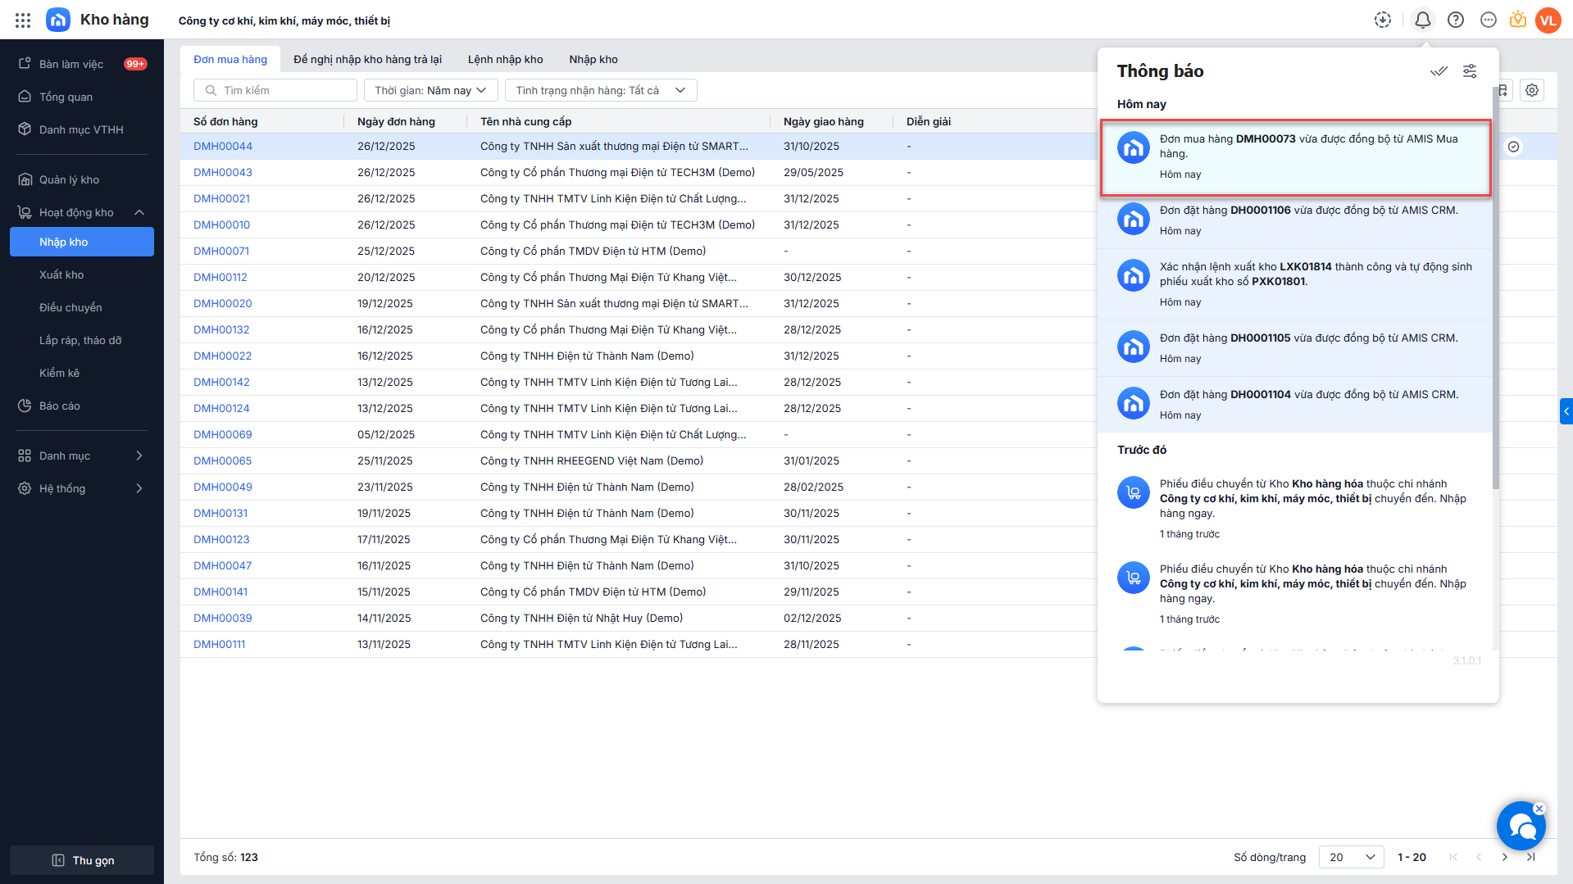This screenshot has width=1573, height=884.
Task: Open notification settings sliders icon
Action: point(1470,71)
